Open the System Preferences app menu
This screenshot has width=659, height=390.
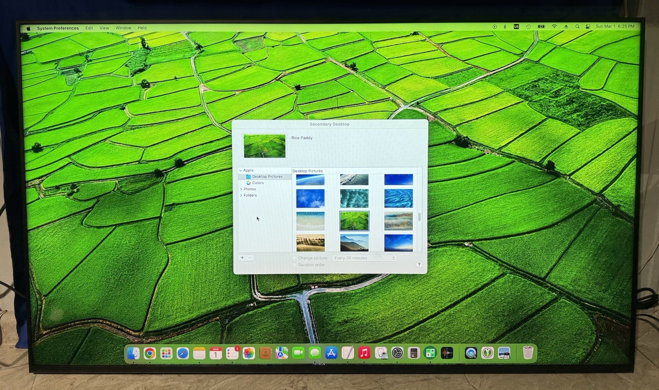coord(58,28)
